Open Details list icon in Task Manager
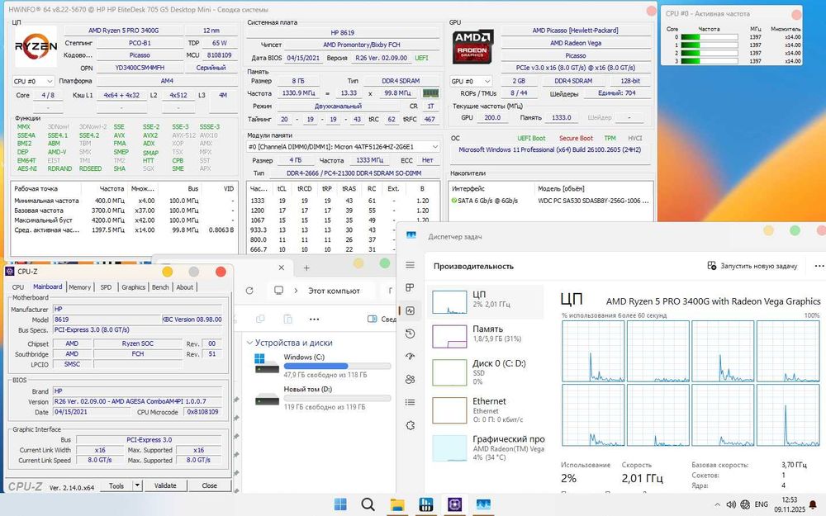The height and width of the screenshot is (516, 826). tap(410, 402)
